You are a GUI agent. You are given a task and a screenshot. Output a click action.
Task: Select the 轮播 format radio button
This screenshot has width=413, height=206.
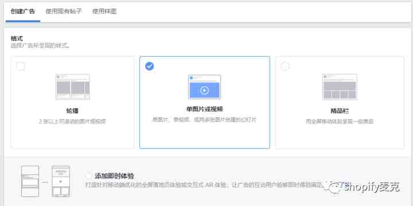click(x=21, y=66)
